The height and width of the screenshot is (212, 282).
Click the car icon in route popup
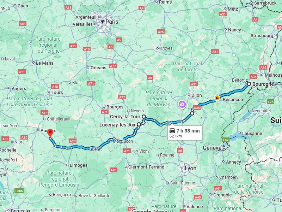point(172,131)
